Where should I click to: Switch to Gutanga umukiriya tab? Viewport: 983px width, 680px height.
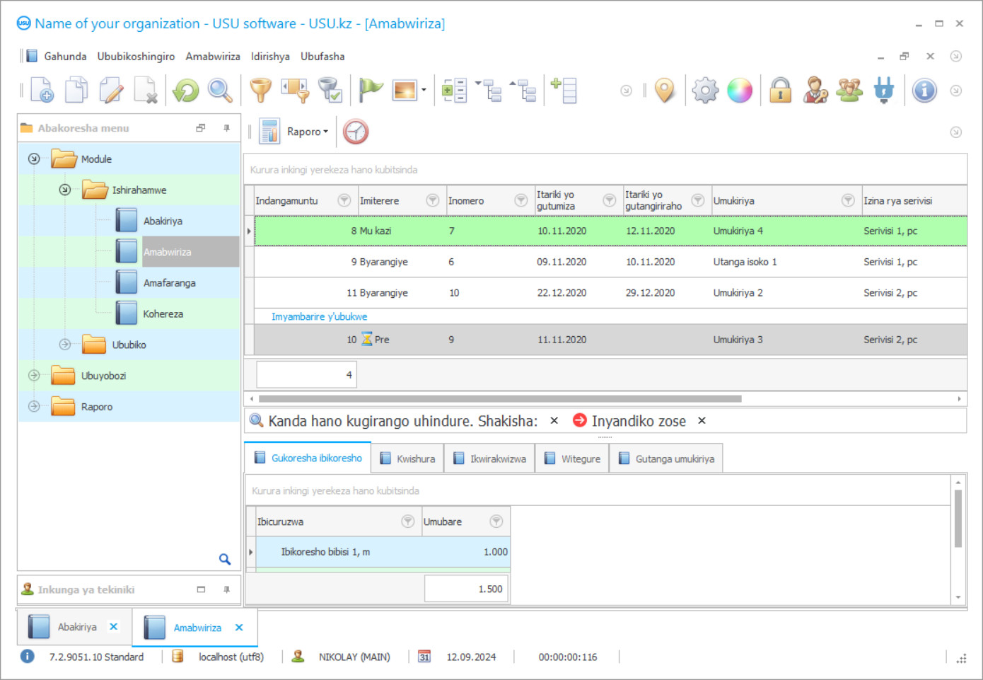(x=667, y=459)
